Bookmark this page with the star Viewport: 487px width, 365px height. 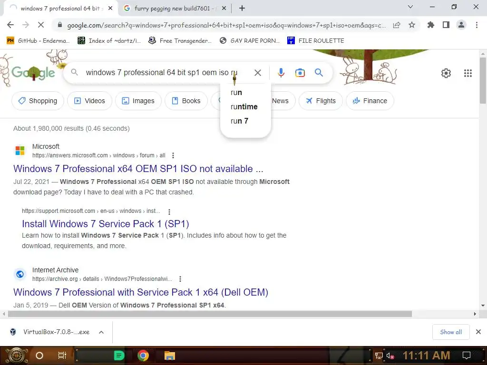[412, 25]
